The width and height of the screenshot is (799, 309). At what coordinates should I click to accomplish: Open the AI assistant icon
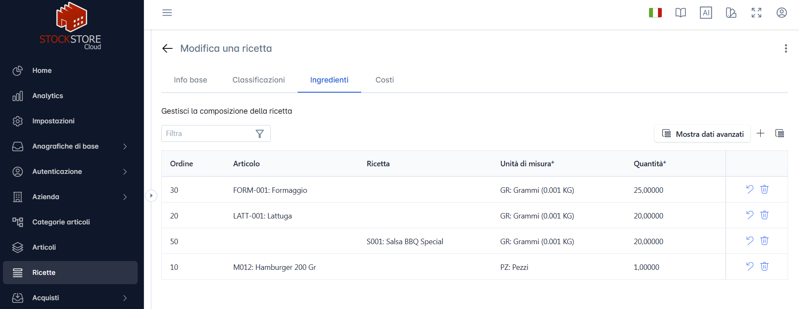click(706, 13)
